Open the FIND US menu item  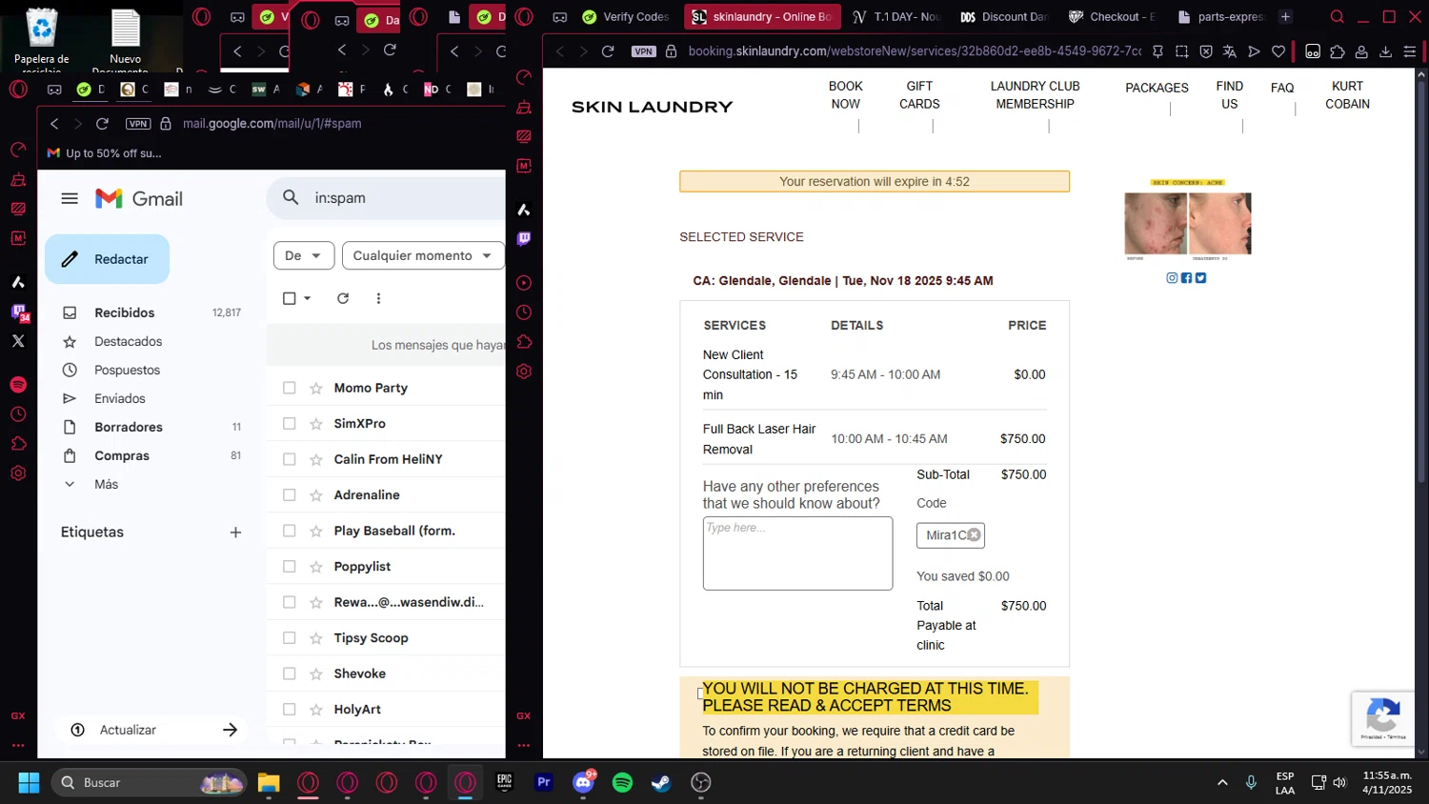tap(1230, 95)
